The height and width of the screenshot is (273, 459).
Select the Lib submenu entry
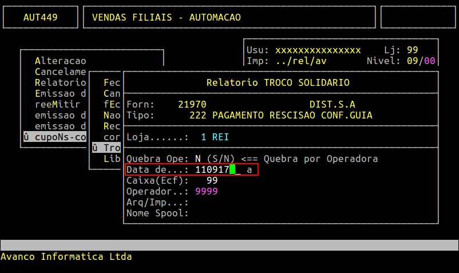pos(112,159)
